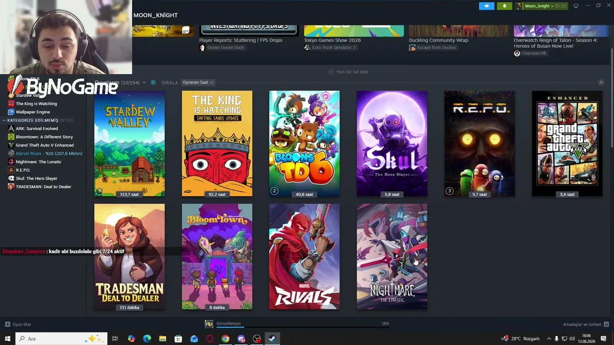This screenshot has height=345, width=614.
Task: Click the ARK: Survival Evolved icon in the sidebar
Action: pos(11,128)
